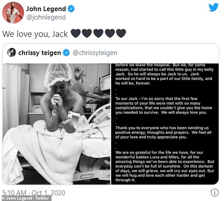Open the black text statement image

coord(165,124)
